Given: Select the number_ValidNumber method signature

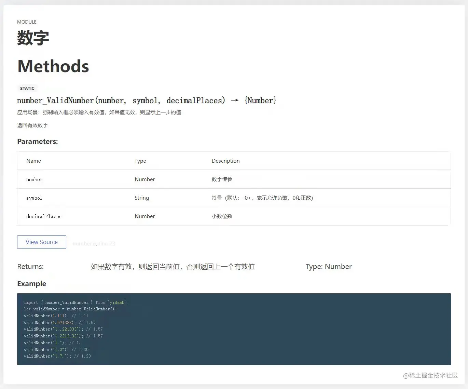Looking at the screenshot, I should pos(147,100).
